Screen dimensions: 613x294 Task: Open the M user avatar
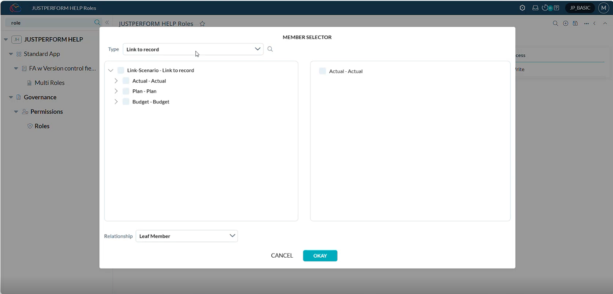[x=603, y=8]
